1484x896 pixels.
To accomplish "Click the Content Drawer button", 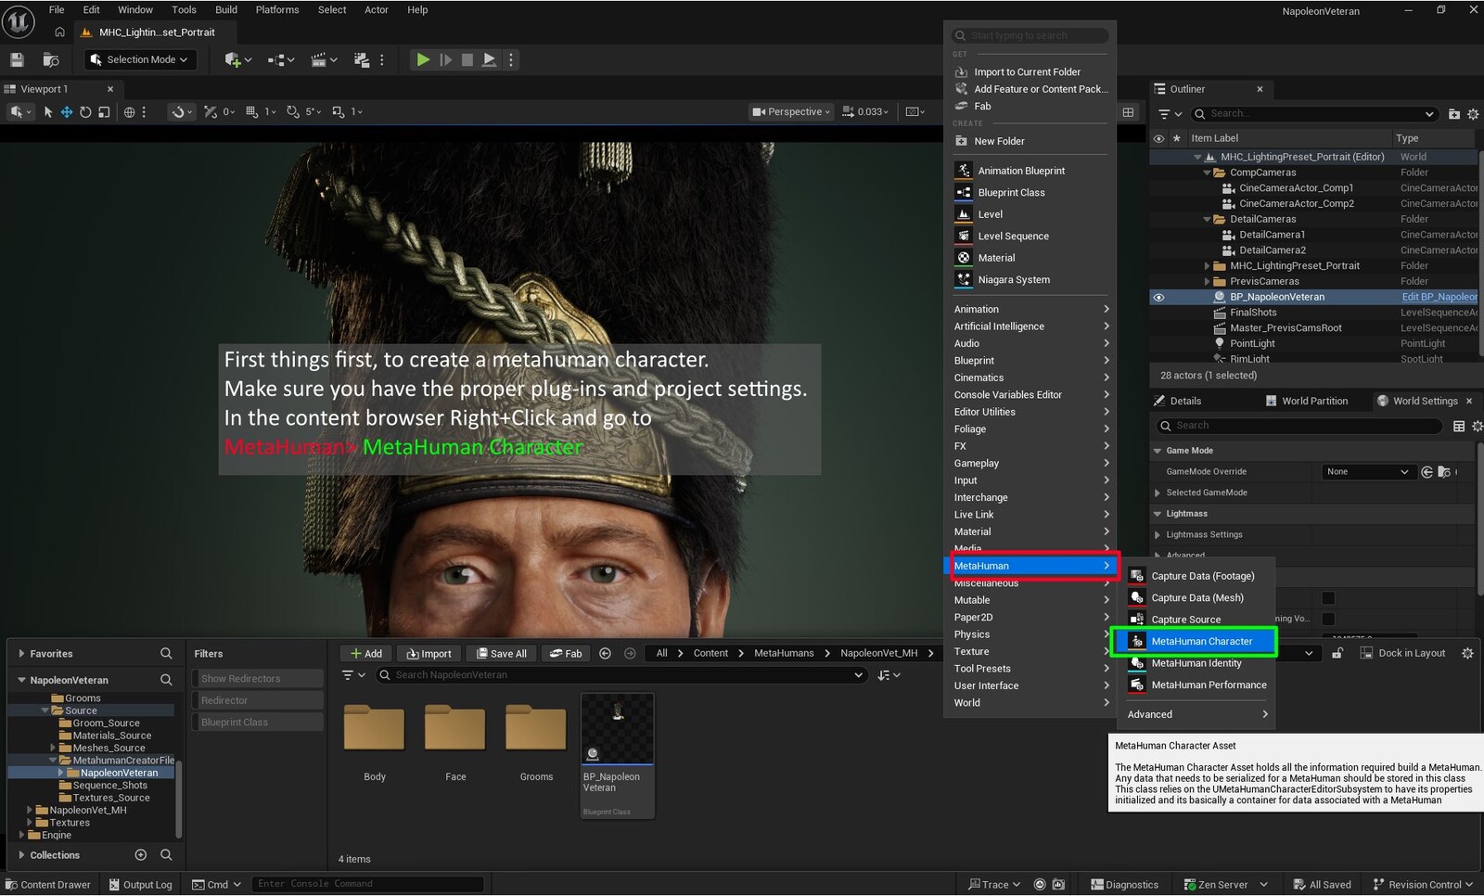I will click(x=48, y=885).
